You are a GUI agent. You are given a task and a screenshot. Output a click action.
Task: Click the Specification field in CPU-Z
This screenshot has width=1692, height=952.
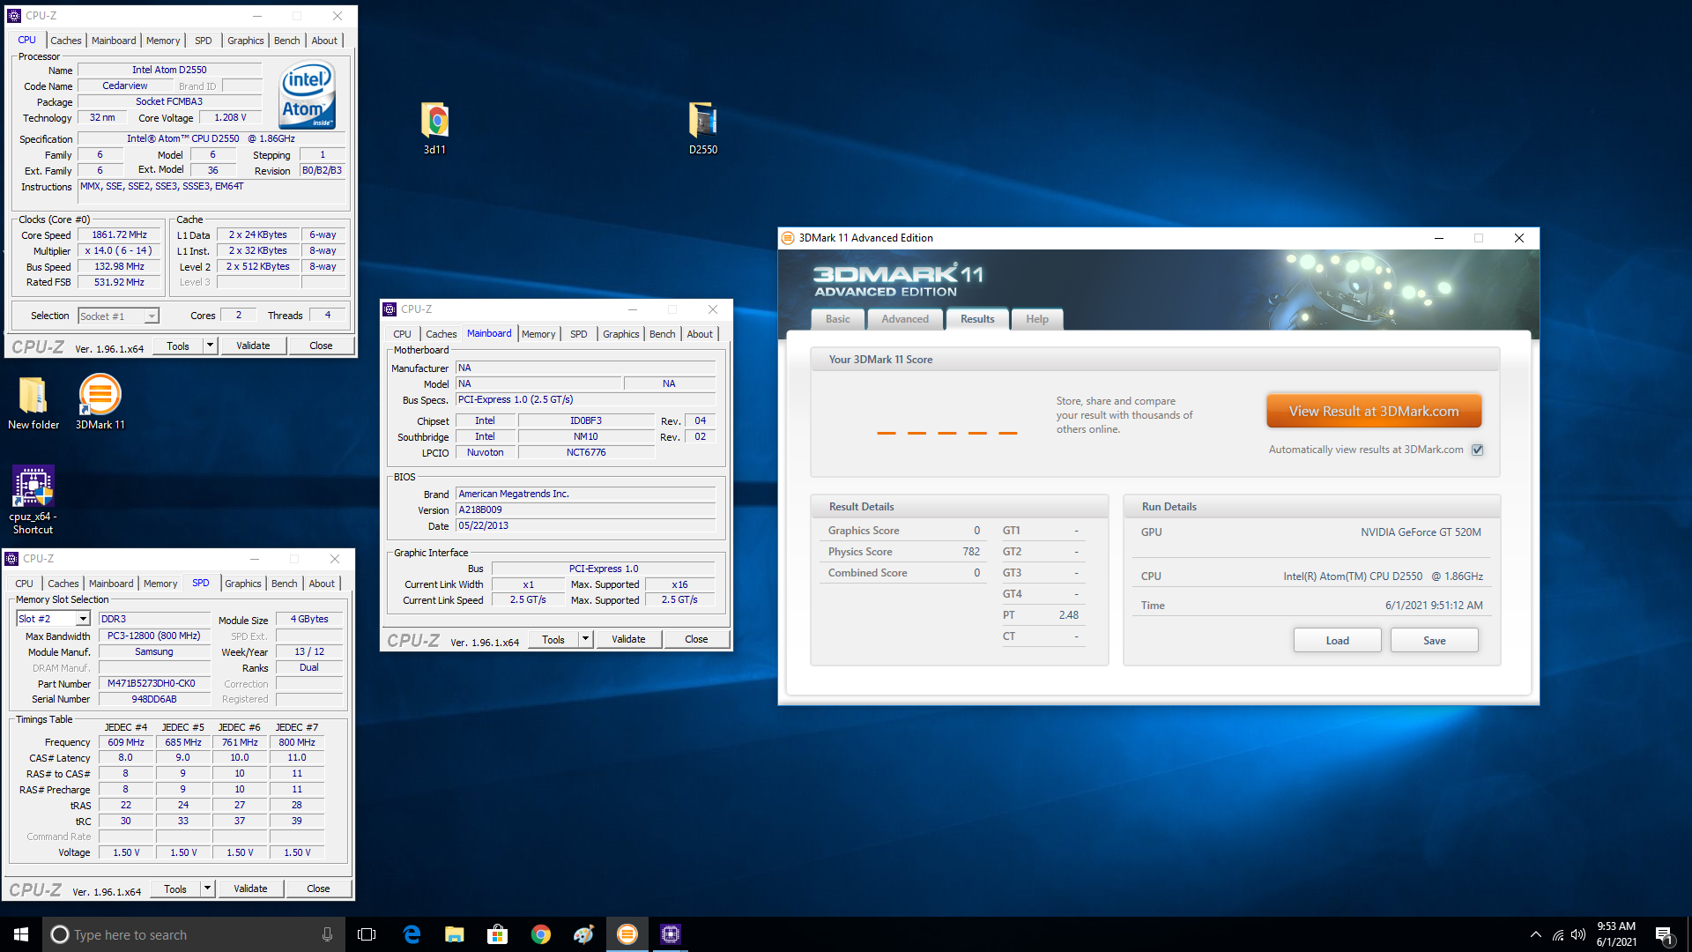click(x=211, y=138)
